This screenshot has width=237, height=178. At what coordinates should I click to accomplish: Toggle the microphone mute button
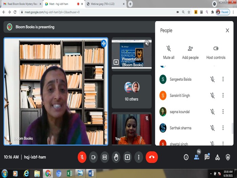pyautogui.click(x=82, y=157)
